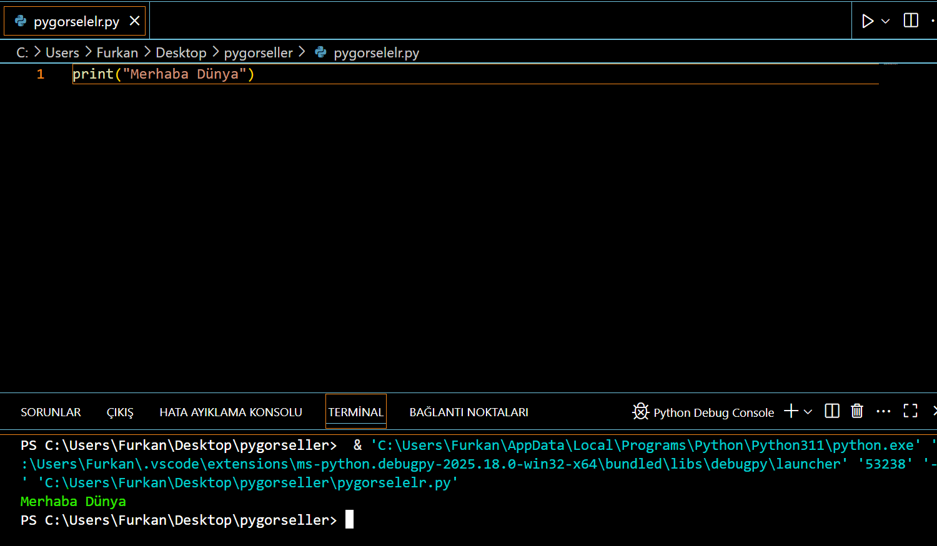Open the run options dropdown arrow
The width and height of the screenshot is (937, 546).
(885, 21)
